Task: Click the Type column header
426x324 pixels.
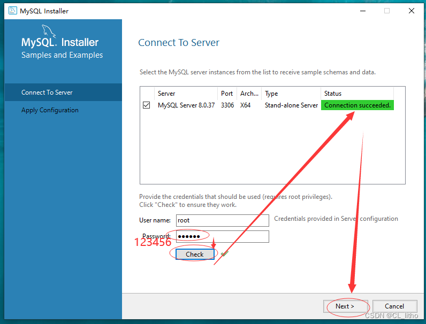Action: (291, 94)
